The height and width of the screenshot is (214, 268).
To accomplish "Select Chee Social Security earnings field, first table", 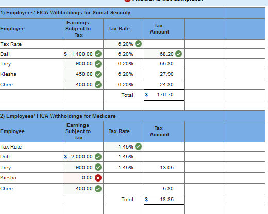I will (x=83, y=85).
